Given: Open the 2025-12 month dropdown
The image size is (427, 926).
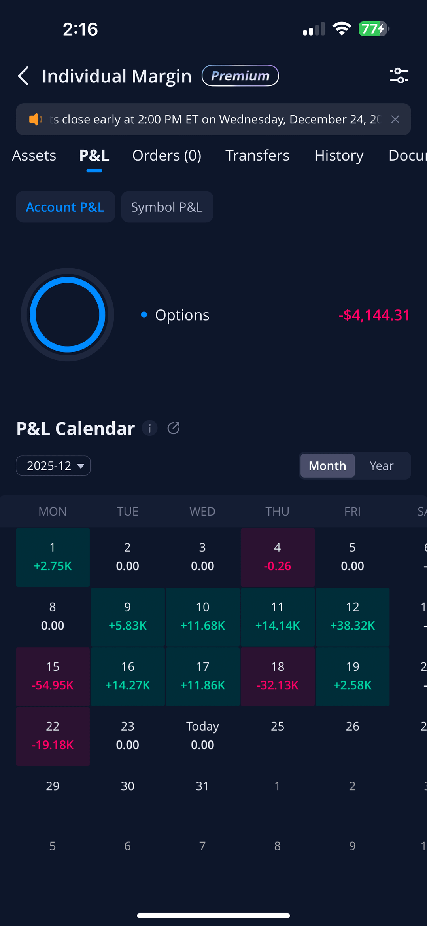Looking at the screenshot, I should pyautogui.click(x=53, y=466).
